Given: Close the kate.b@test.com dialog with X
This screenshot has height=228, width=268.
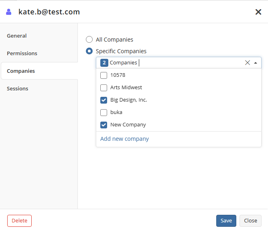Looking at the screenshot, I should [x=258, y=12].
